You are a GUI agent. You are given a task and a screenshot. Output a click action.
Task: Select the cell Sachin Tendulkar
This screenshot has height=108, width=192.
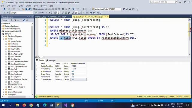pos(47,66)
